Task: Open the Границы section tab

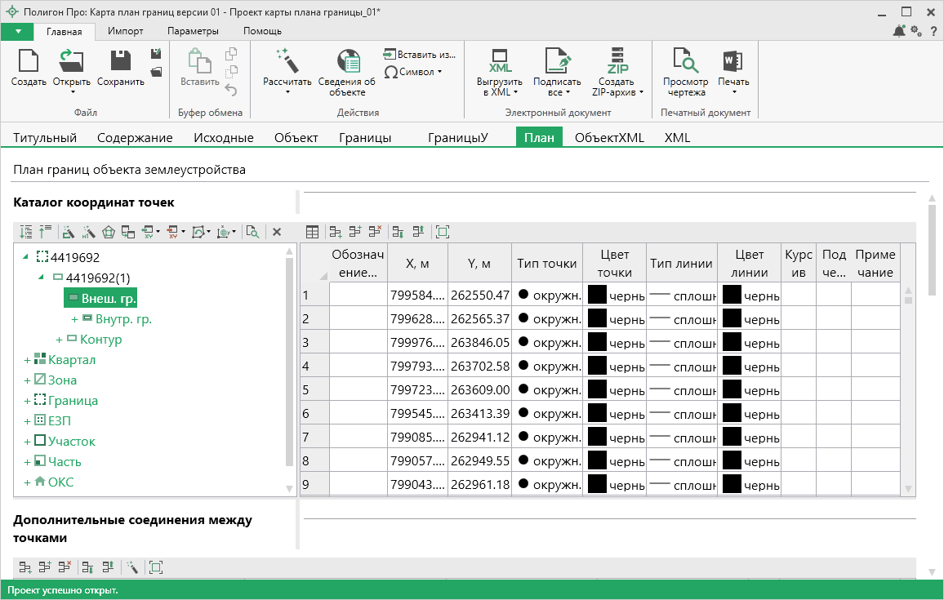Action: coord(365,138)
